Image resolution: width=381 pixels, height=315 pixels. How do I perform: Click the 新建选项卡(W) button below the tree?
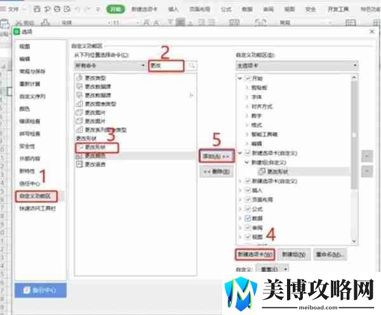[x=255, y=255]
